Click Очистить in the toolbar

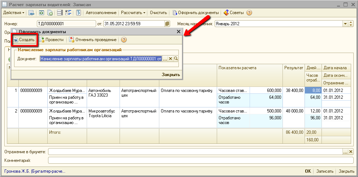coord(158,13)
